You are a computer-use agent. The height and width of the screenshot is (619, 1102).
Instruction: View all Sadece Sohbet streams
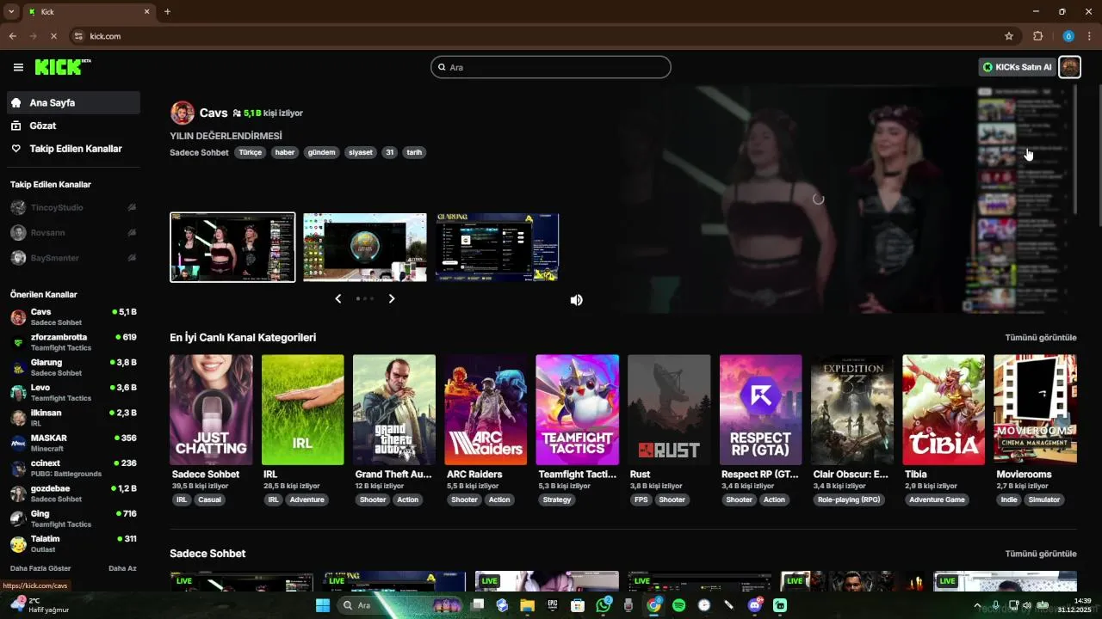(1041, 554)
